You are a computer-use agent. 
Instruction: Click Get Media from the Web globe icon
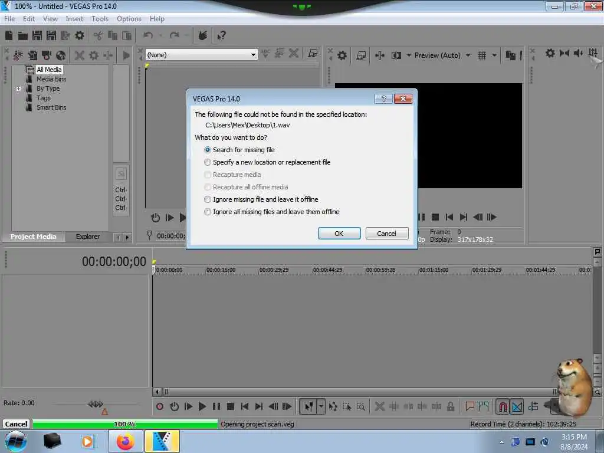coord(61,55)
